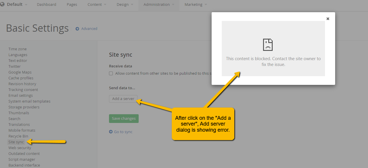Select System email templates
Image resolution: width=368 pixels, height=168 pixels.
click(29, 101)
